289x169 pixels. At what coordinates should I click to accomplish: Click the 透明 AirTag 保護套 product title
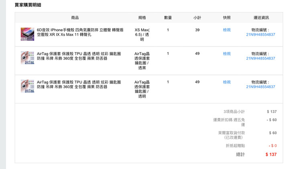pyautogui.click(x=79, y=84)
